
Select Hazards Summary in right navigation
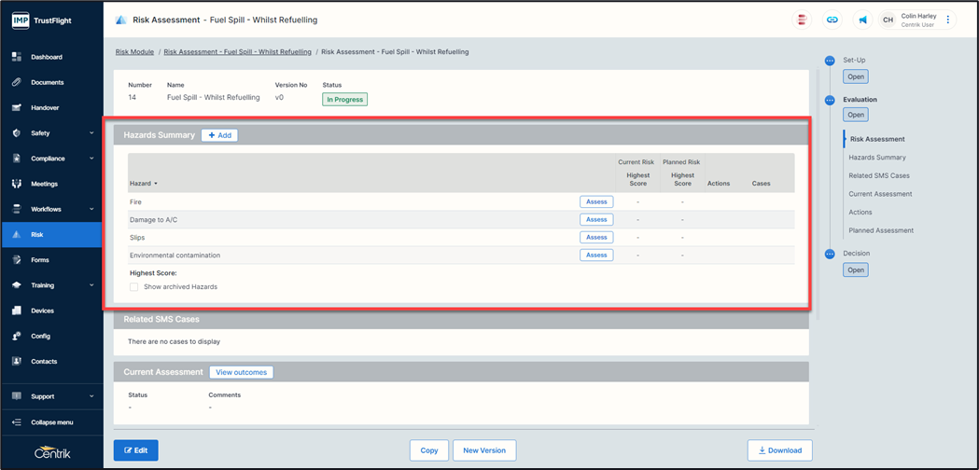[x=876, y=158]
